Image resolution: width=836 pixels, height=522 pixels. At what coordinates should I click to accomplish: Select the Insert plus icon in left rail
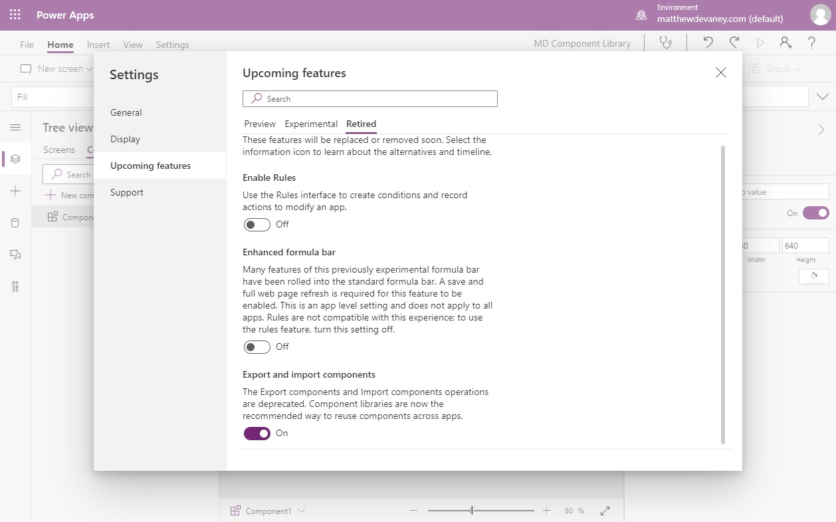click(15, 191)
